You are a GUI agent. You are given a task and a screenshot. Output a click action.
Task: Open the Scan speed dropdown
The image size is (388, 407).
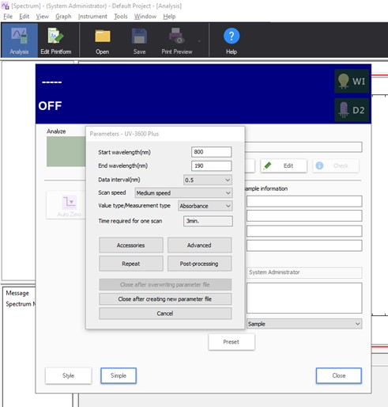[183, 193]
